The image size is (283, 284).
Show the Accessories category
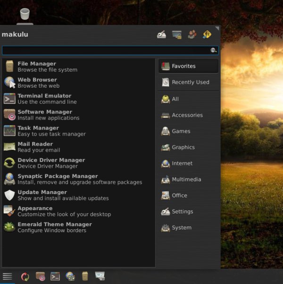pyautogui.click(x=187, y=115)
